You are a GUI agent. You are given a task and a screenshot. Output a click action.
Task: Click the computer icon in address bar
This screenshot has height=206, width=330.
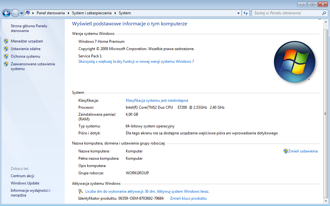[x=27, y=13]
